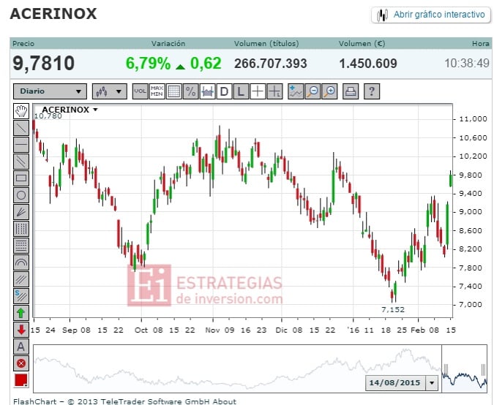Screen dimensions: 494x405
Task: Expand the ACERINOX series dropdown arrow
Action: tap(95, 110)
